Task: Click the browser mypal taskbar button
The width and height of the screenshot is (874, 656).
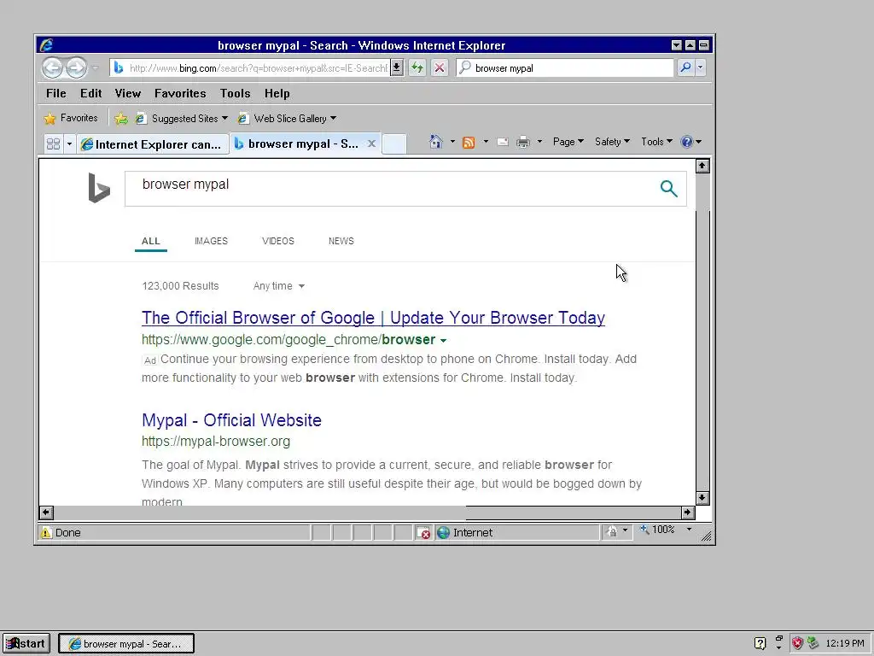Action: pos(126,643)
